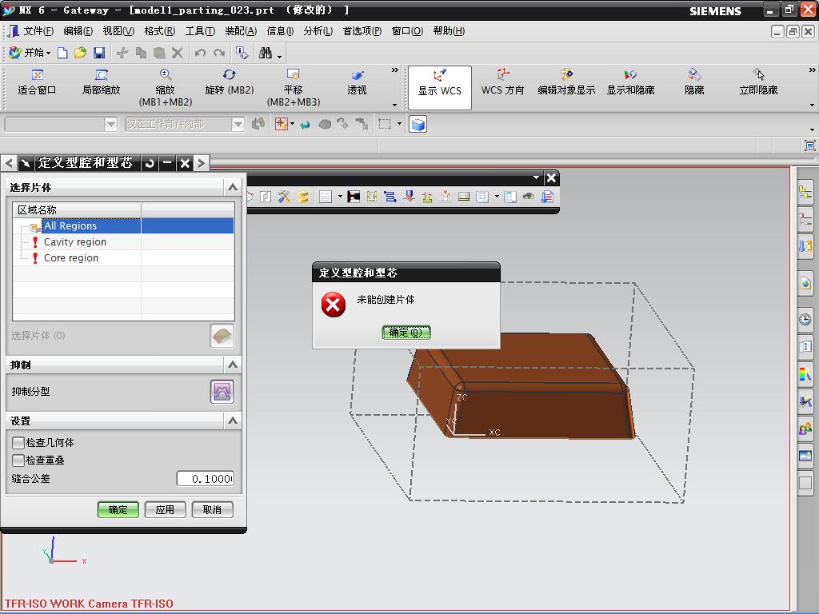Toggle the 显示 WCS button
The width and height of the screenshot is (819, 614).
coord(439,83)
